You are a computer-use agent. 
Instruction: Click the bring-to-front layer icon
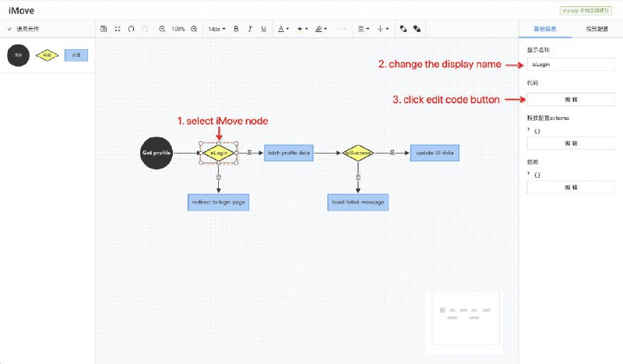click(x=403, y=29)
